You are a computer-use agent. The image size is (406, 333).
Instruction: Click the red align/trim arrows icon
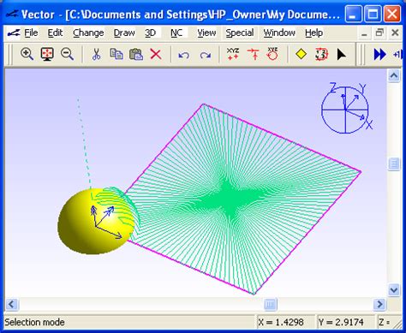click(254, 54)
